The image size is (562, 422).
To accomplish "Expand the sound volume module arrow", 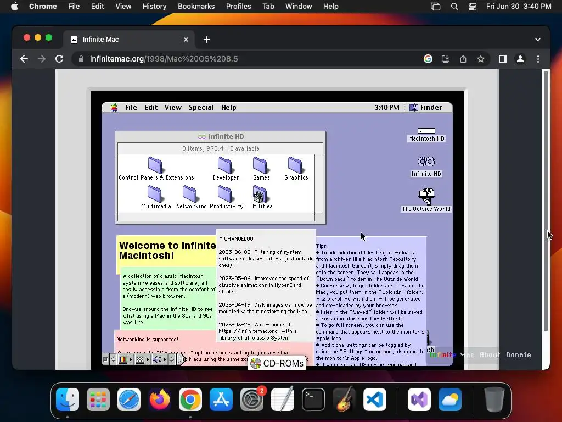I will coord(165,359).
